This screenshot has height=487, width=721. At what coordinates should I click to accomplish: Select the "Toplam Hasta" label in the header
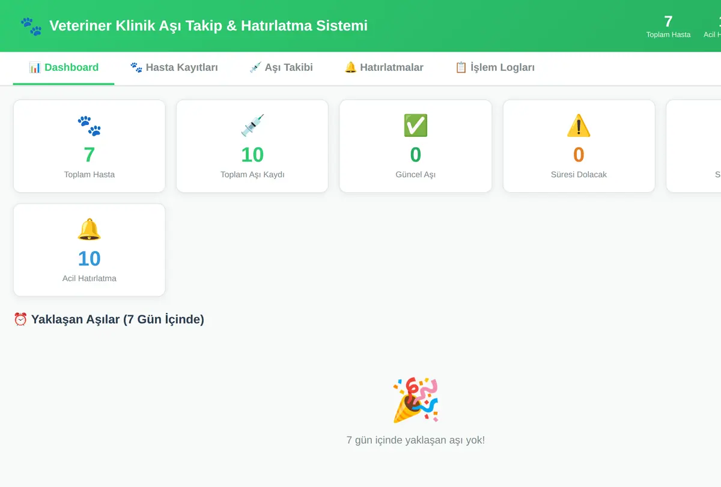coord(668,35)
